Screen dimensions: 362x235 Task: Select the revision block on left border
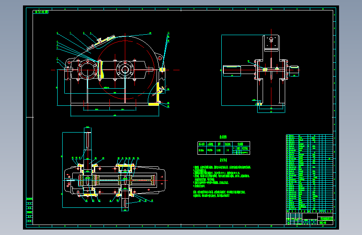30,211
